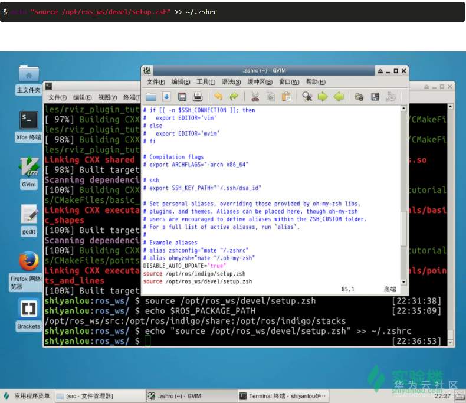The width and height of the screenshot is (466, 403).
Task: Open the 应用程序菜单 applications menu
Action: [27, 396]
